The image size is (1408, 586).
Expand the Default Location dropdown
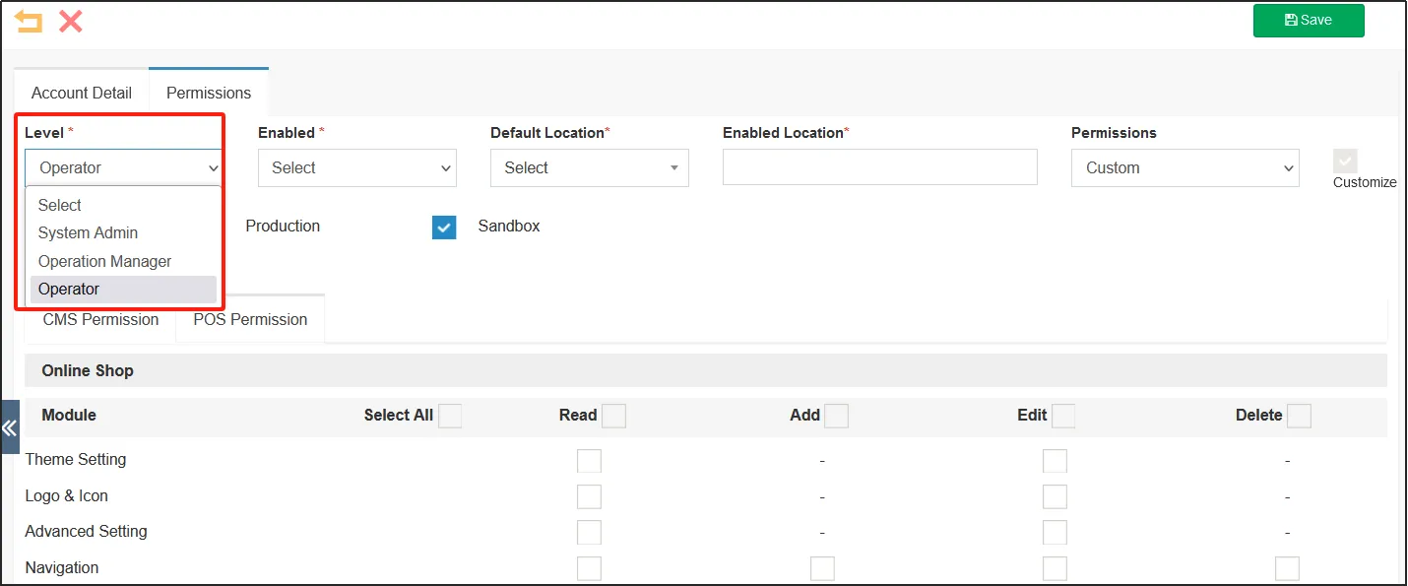589,168
